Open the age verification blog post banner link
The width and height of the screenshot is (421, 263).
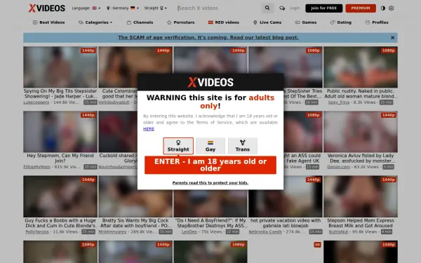pyautogui.click(x=208, y=38)
